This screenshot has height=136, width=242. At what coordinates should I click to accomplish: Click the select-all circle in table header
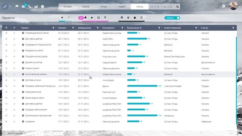point(6,28)
